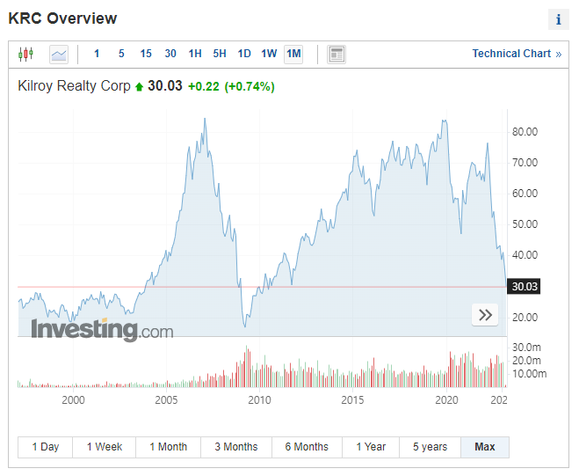Open the news table icon
Image resolution: width=579 pixels, height=476 pixels.
point(337,55)
